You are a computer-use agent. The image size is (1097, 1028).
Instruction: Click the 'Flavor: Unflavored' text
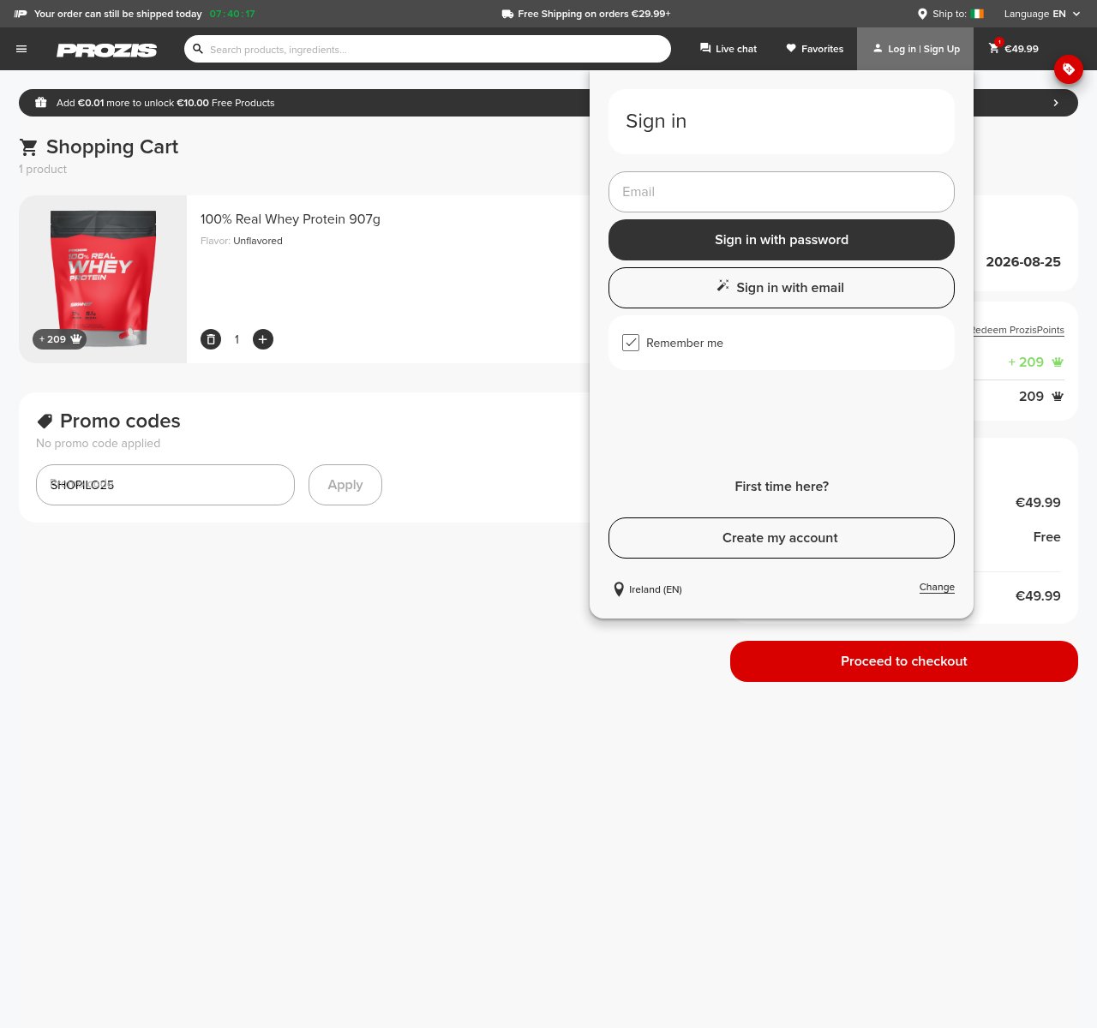[x=242, y=241]
